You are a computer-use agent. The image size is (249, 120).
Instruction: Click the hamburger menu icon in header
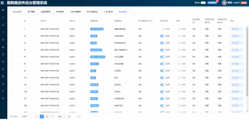tap(3, 3)
